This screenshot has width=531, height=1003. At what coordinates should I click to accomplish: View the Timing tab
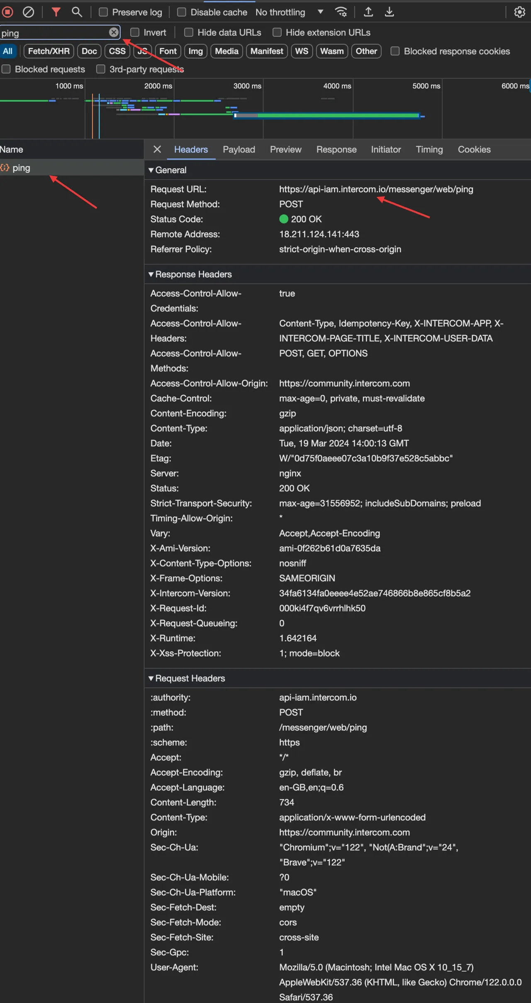pyautogui.click(x=429, y=149)
